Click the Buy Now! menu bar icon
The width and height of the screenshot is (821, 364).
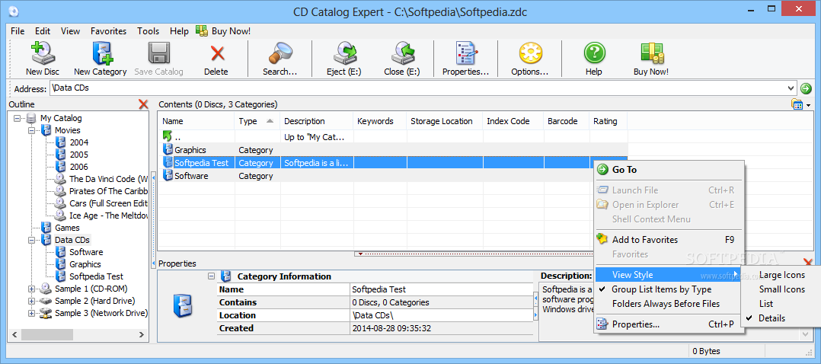(202, 31)
